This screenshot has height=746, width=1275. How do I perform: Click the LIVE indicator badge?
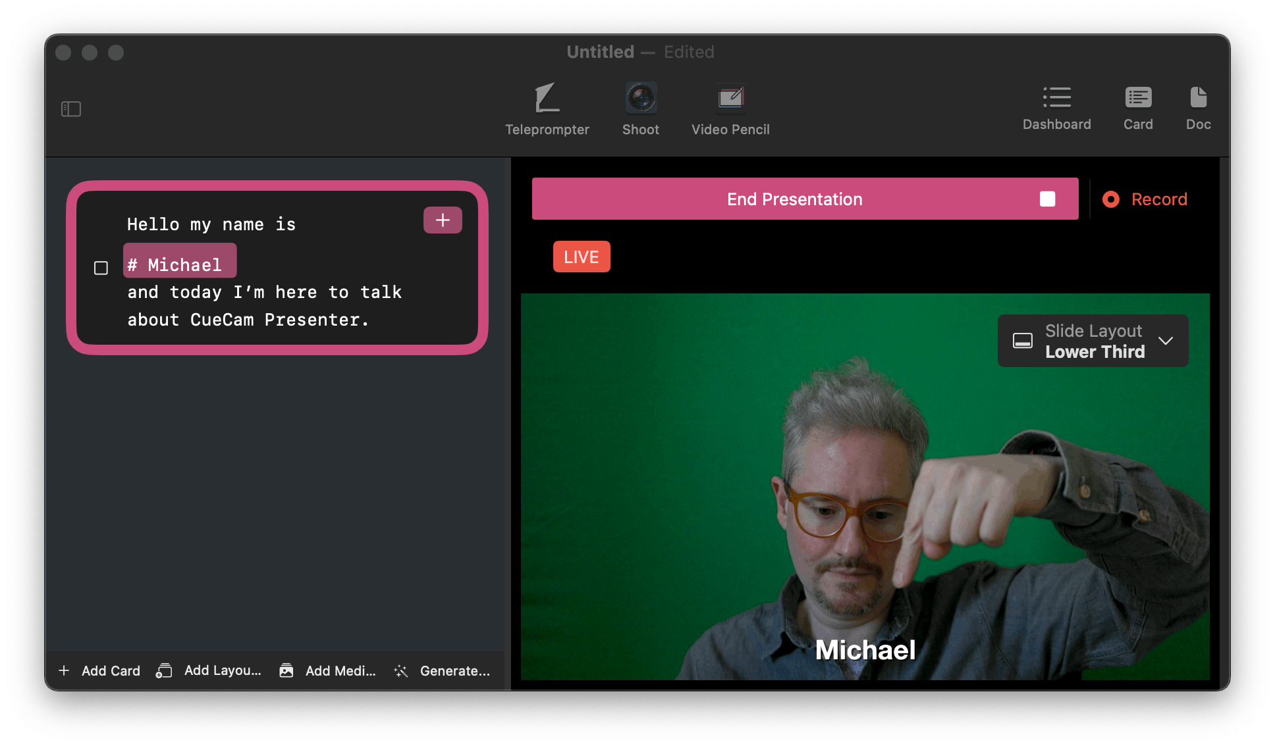pyautogui.click(x=582, y=257)
